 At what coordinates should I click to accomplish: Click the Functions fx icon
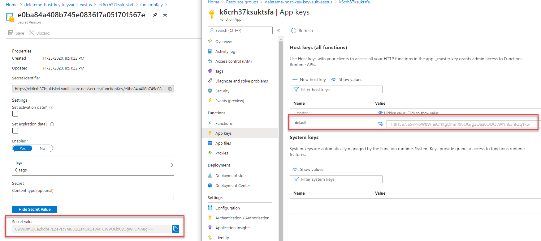(x=210, y=123)
